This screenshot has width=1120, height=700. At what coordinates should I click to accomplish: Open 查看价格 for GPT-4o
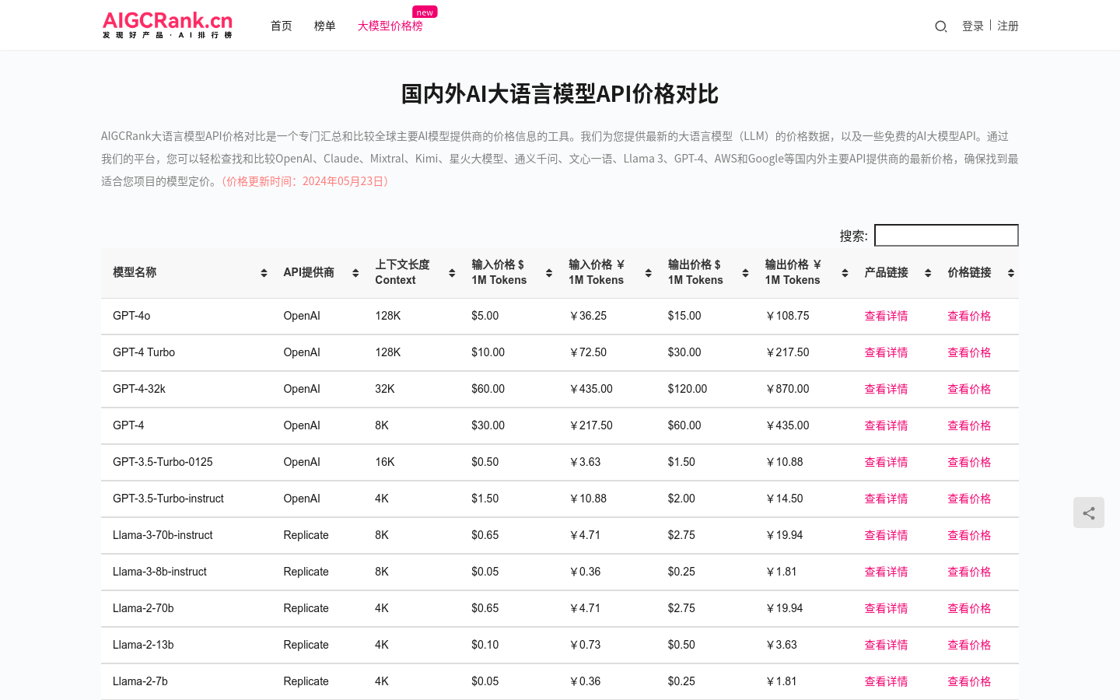coord(969,316)
